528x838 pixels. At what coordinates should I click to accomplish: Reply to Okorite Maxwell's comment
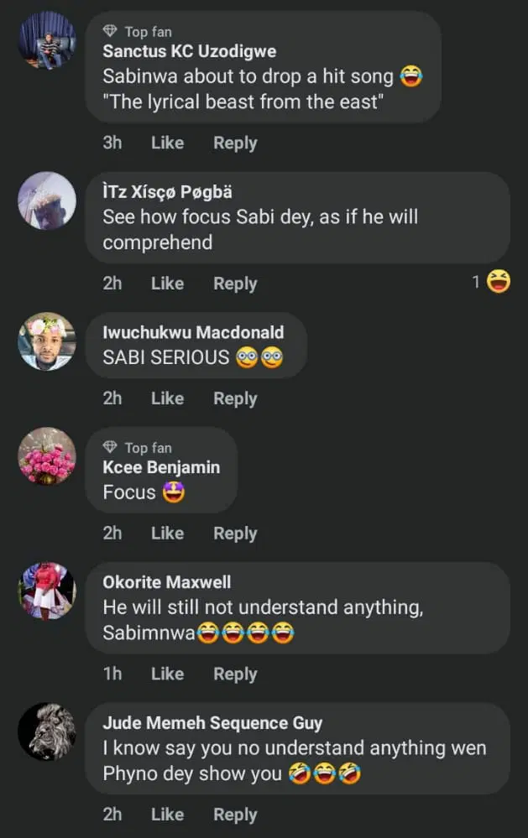pos(235,674)
